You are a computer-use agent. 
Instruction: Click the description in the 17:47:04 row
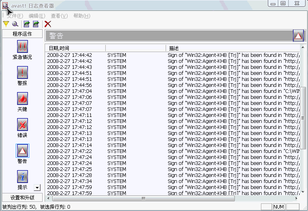(234, 91)
